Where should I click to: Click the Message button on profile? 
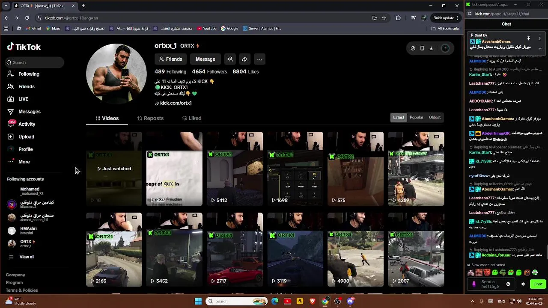click(205, 59)
